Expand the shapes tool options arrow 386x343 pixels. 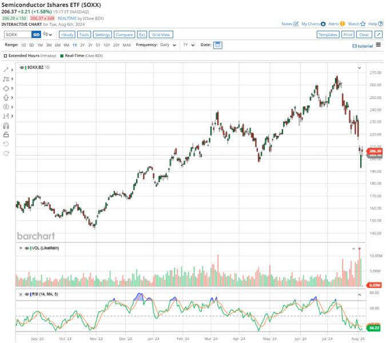(x=12, y=89)
